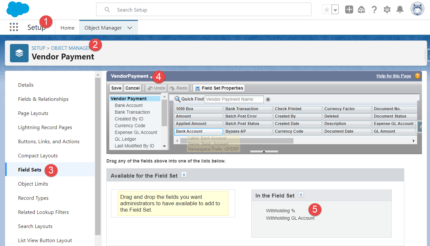Open the user profile avatar
The width and height of the screenshot is (430, 246).
click(x=417, y=9)
